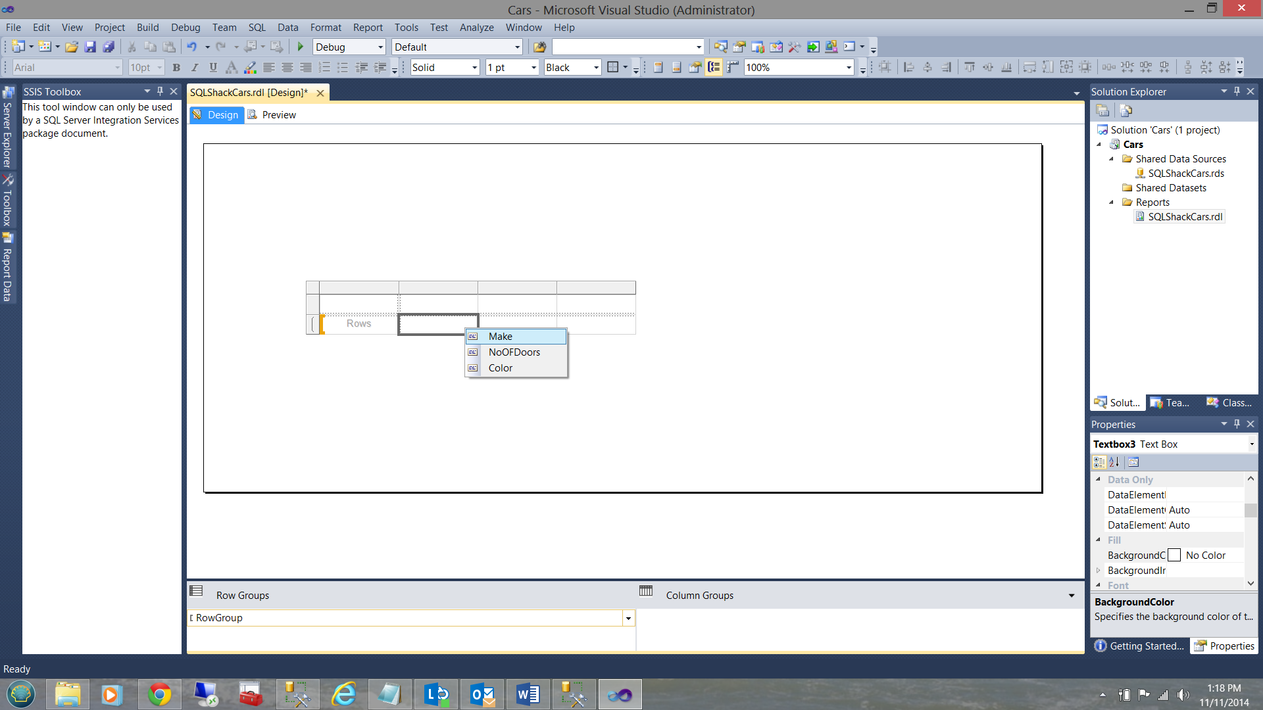Image resolution: width=1263 pixels, height=710 pixels.
Task: Toggle Bold formatting button
Action: 176,67
